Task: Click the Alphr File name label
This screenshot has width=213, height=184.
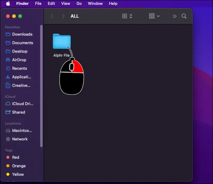Action: click(61, 55)
